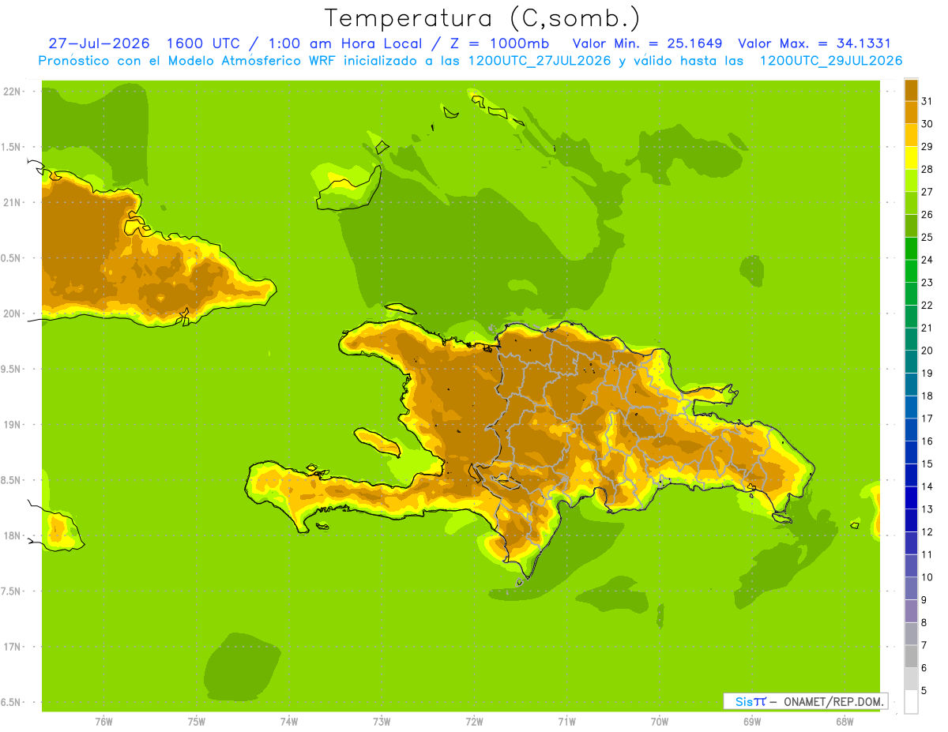Click legend value "25" on the color bar
Screen dimensions: 948x732
point(927,237)
